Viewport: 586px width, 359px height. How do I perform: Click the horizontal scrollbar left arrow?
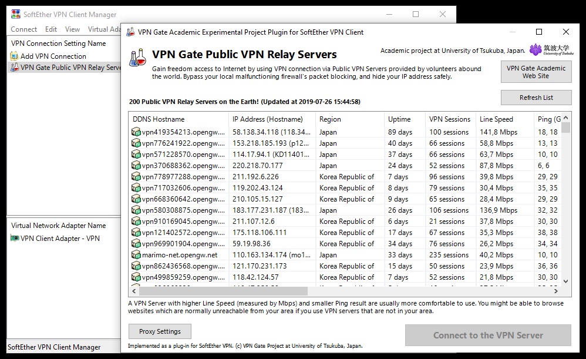[134, 291]
